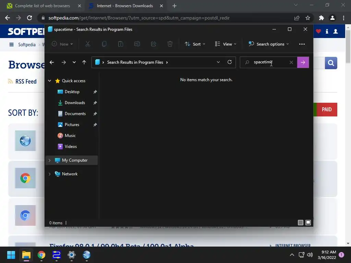Go forward in File Explorer
This screenshot has height=263, width=351.
tap(63, 62)
